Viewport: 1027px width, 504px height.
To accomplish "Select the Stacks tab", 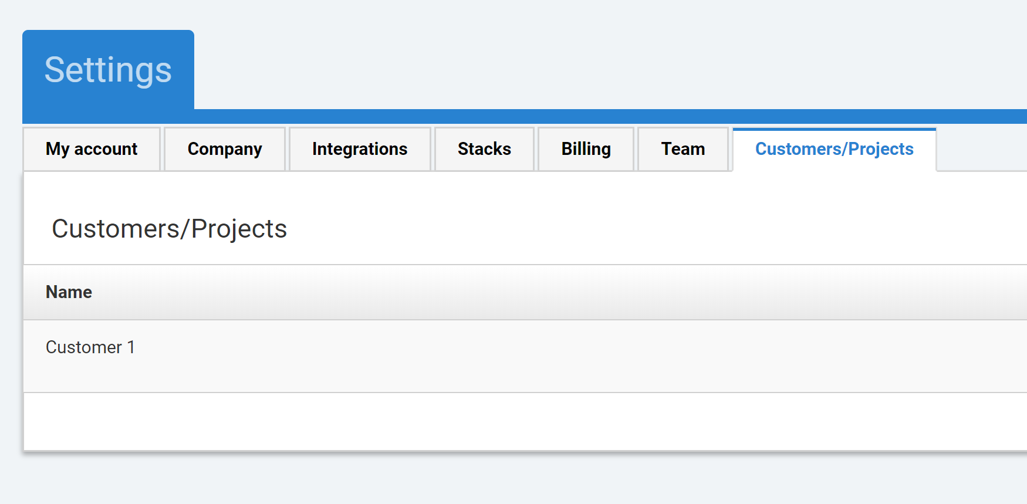I will click(484, 149).
